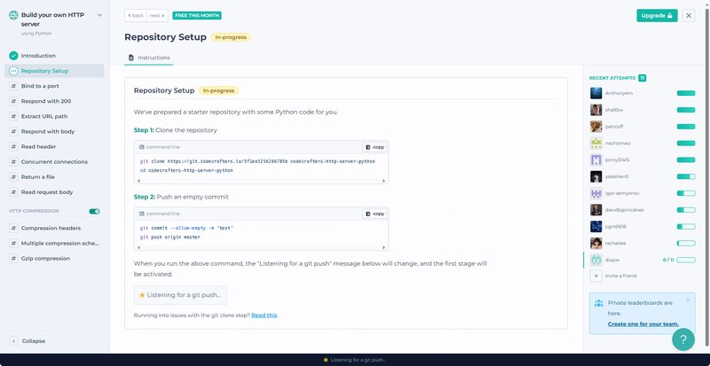The image size is (710, 366).
Task: Click the hash icon beside Gzip compression
Action: [x=13, y=258]
